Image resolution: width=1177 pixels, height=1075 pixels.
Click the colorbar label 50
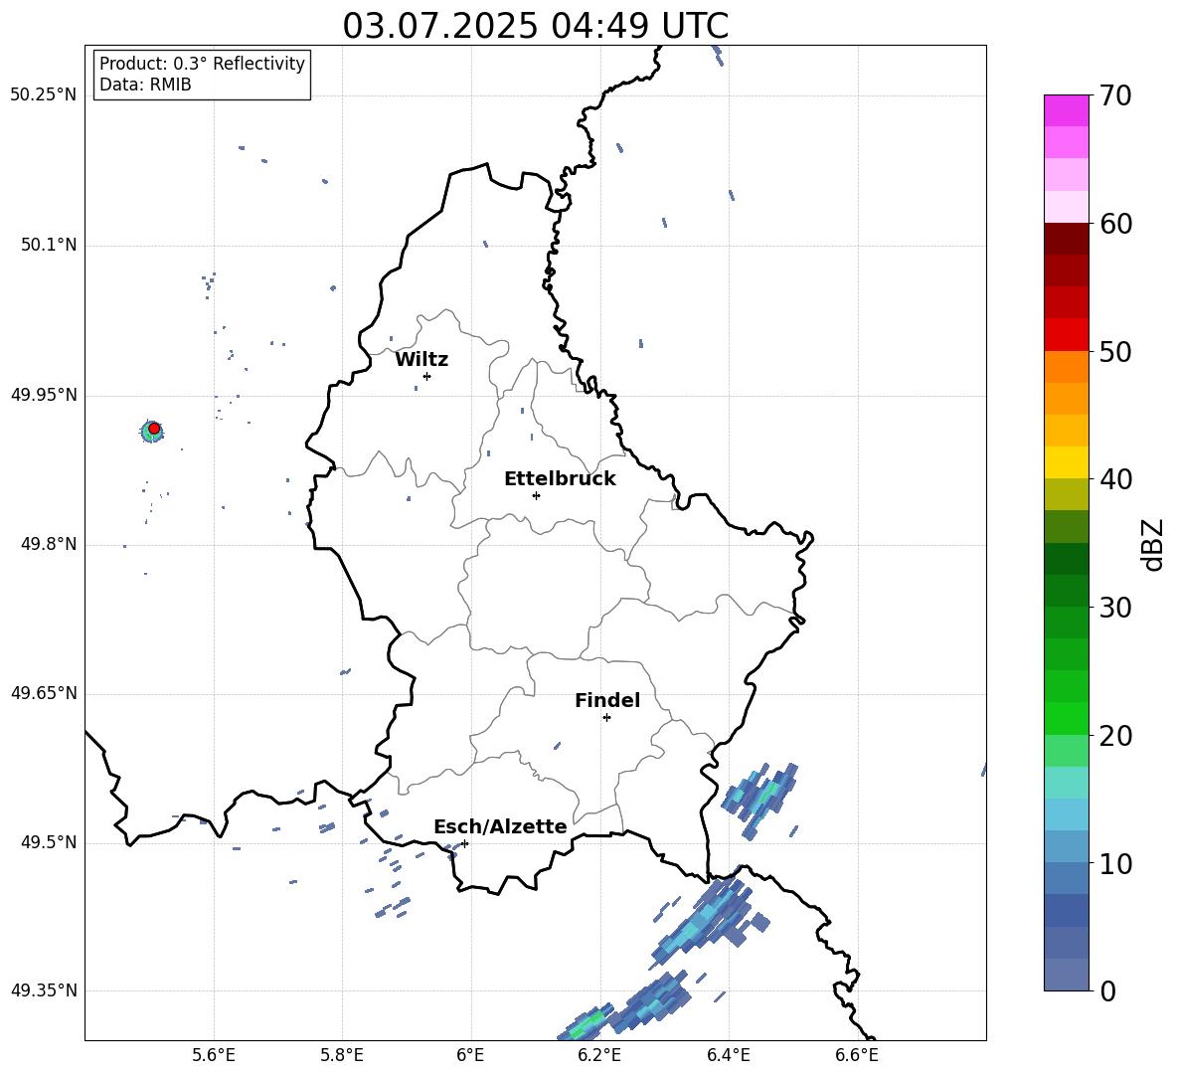1115,352
